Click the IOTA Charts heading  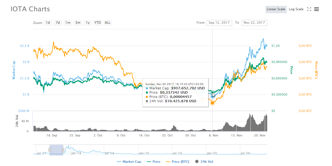(x=30, y=9)
